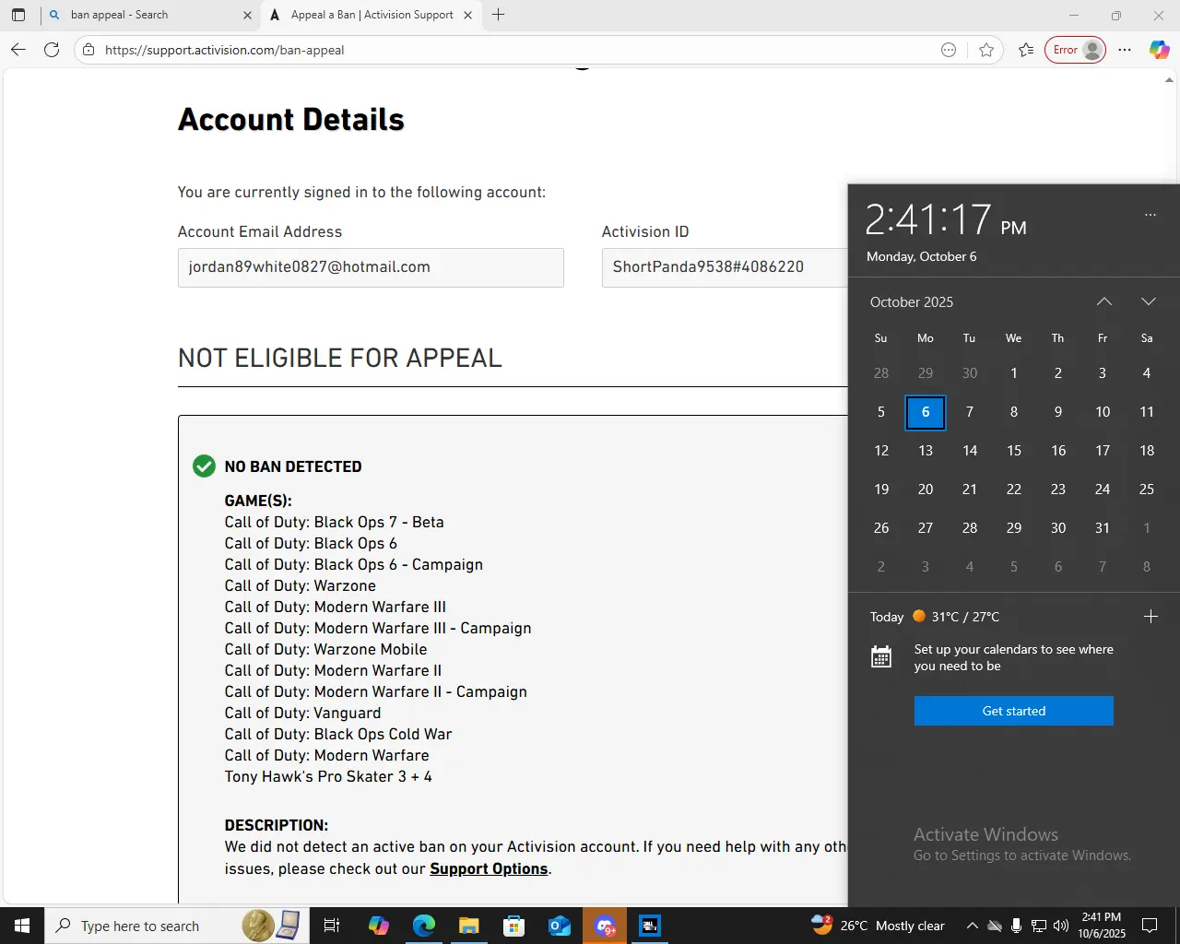Viewport: 1180px width, 944px height.
Task: Open the Support Options link
Action: point(489,868)
